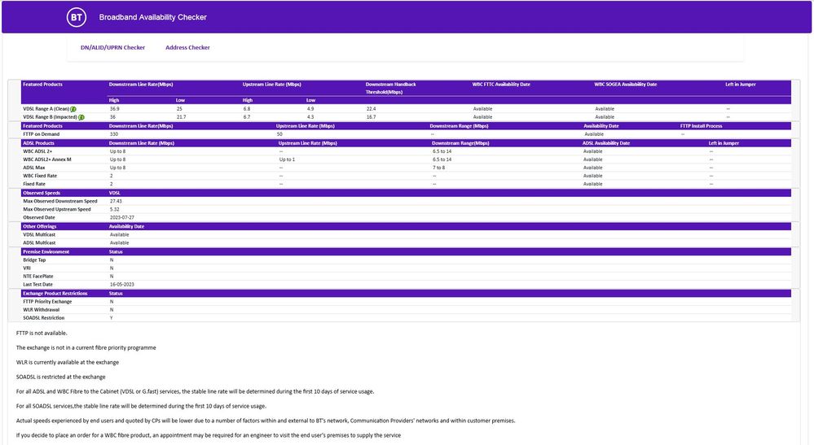814x445 pixels.
Task: Click the 'FTTP is not available.' text
Action: (x=42, y=333)
